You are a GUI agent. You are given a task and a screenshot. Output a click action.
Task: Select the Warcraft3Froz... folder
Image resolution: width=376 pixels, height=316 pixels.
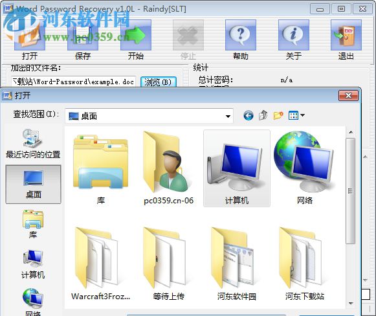(101, 264)
